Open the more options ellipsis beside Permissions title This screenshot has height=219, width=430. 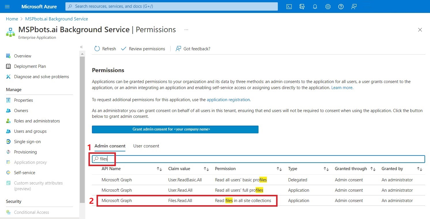pyautogui.click(x=186, y=30)
